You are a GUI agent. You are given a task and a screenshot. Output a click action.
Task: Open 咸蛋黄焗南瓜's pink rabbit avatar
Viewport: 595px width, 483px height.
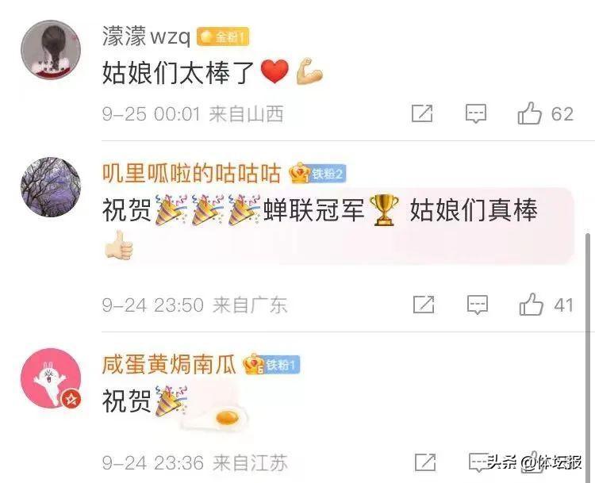click(51, 378)
